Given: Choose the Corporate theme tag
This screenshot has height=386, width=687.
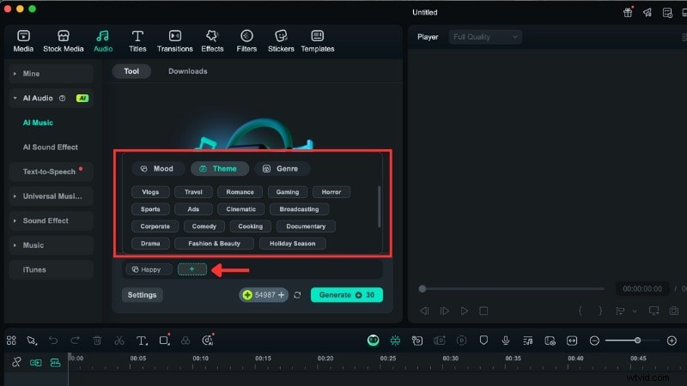Looking at the screenshot, I should (155, 226).
